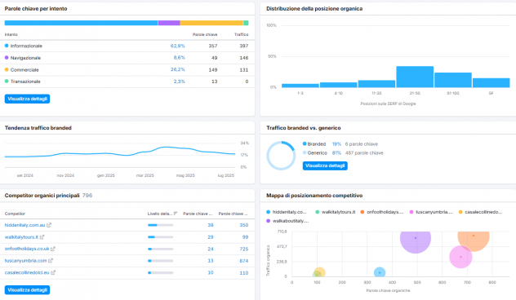The height and width of the screenshot is (300, 516).
Task: Click green Transazionale segment of intent bar
Action: (x=246, y=23)
